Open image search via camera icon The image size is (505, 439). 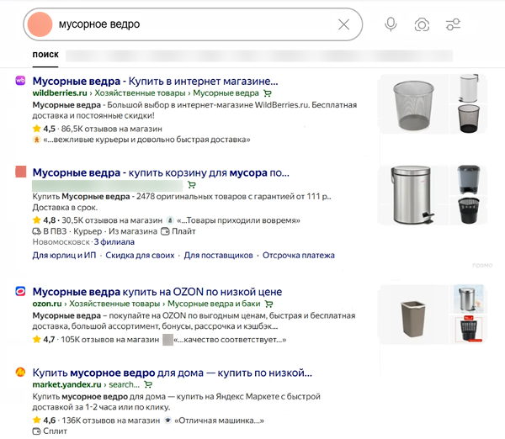[x=422, y=24]
